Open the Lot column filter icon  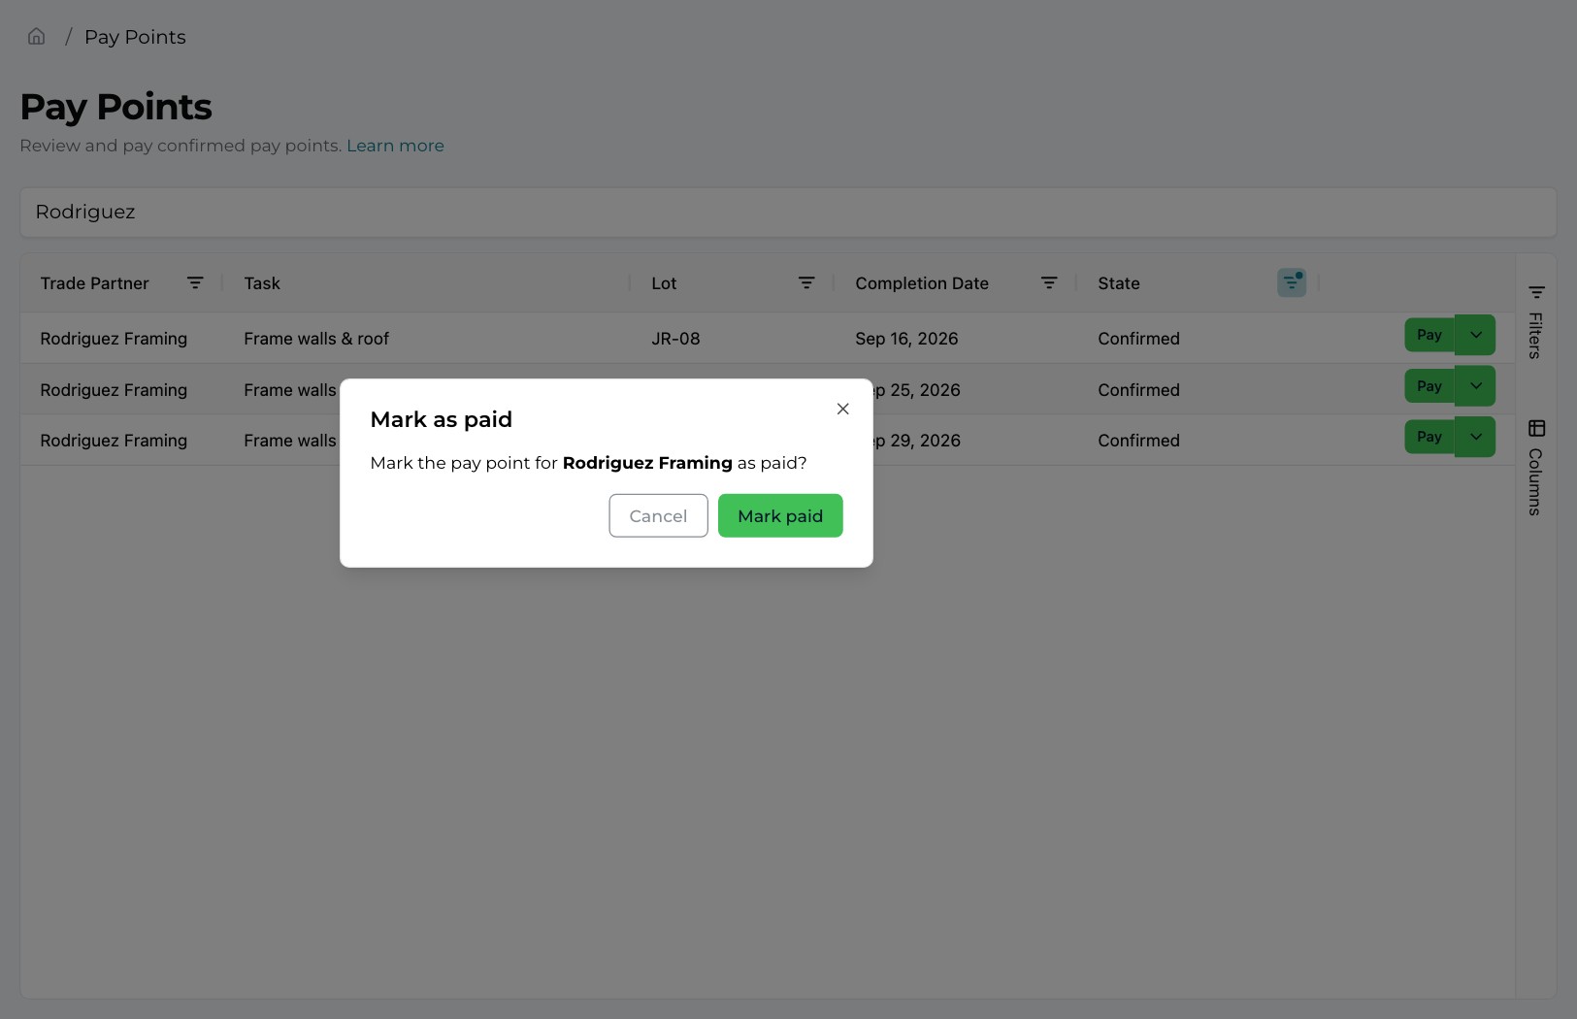806,282
